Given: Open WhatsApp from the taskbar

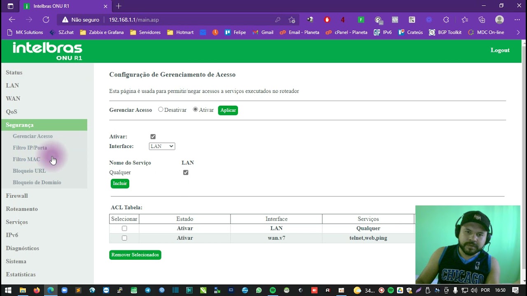Looking at the screenshot, I should tap(259, 290).
